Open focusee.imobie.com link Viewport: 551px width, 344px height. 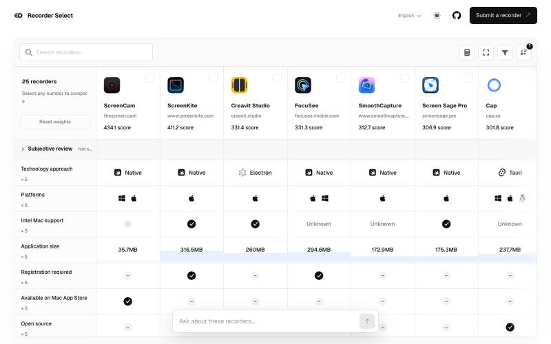tap(317, 116)
